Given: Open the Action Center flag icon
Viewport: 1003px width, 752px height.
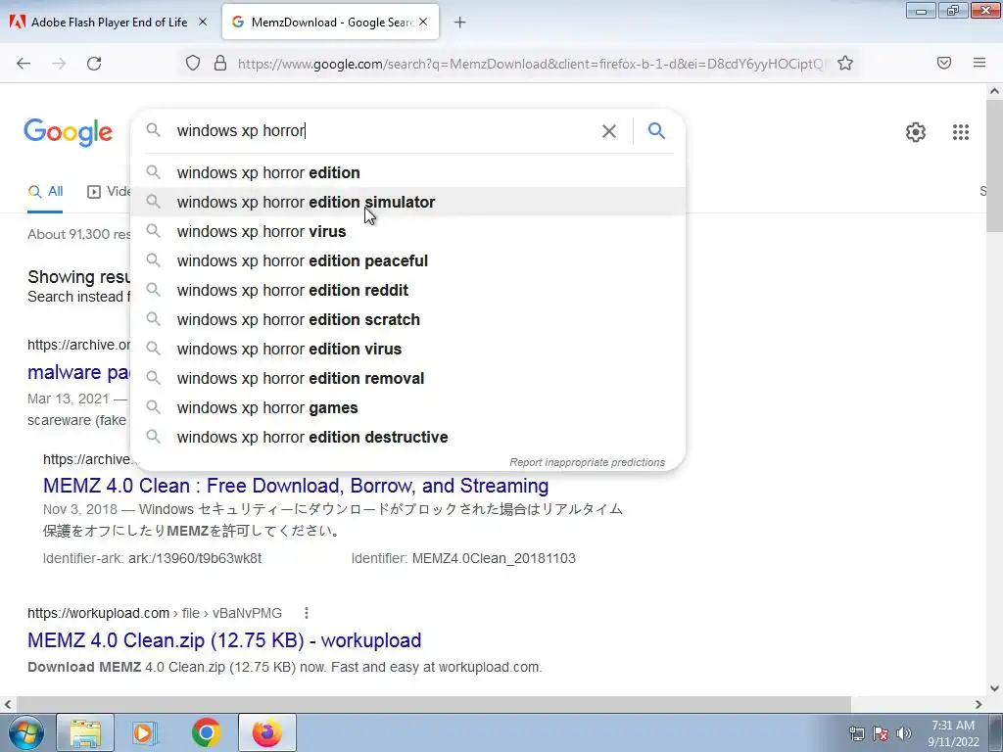Looking at the screenshot, I should [x=881, y=733].
